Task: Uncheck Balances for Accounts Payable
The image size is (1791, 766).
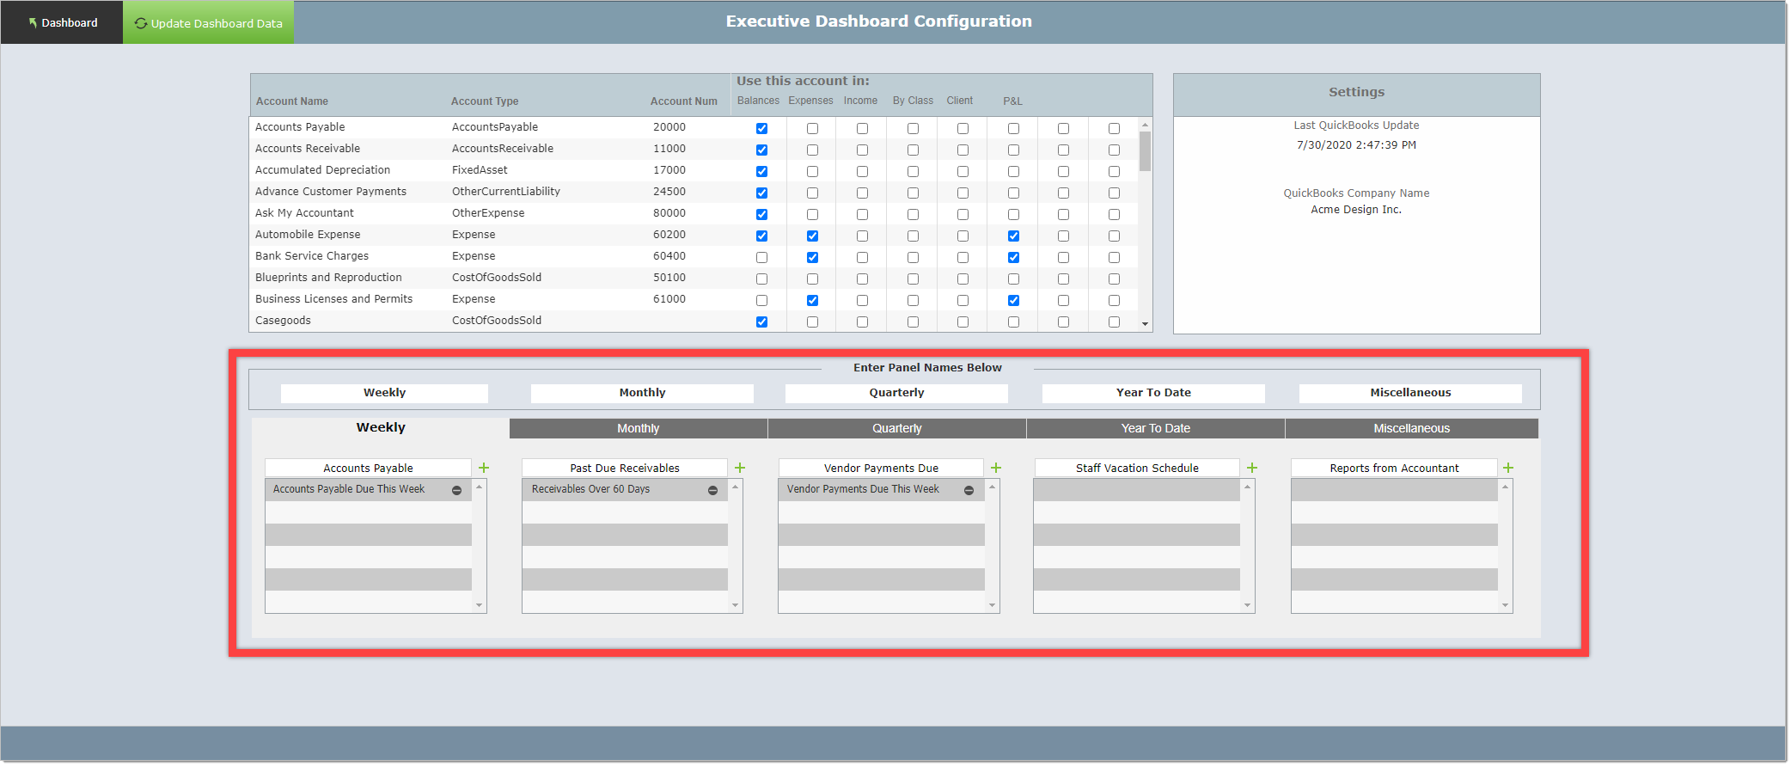Action: pos(761,128)
